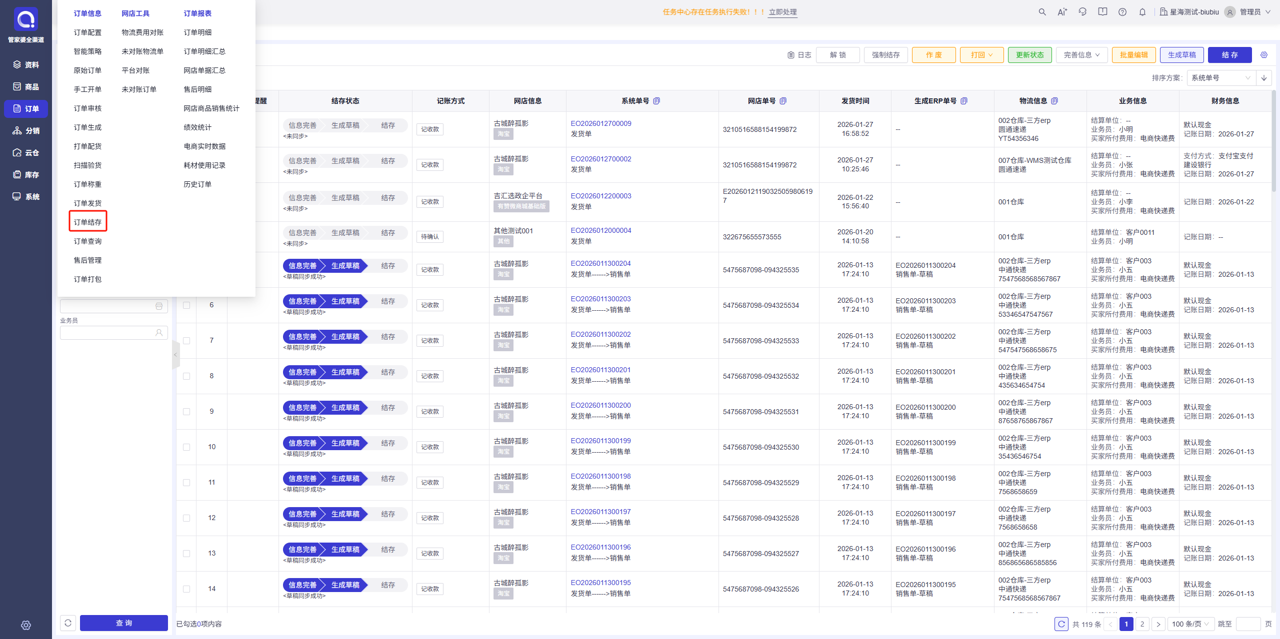
Task: Choose 平台对账 menu entry
Action: click(135, 70)
